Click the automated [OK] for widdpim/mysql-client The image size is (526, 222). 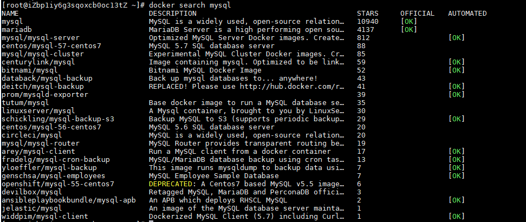tap(457, 216)
